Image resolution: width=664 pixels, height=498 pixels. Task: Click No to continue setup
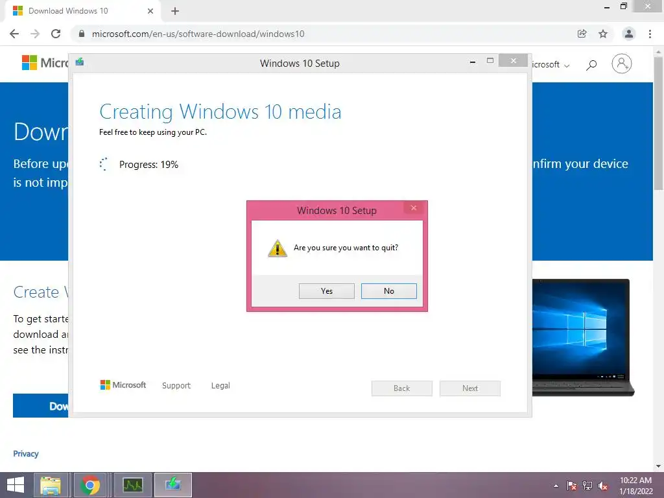(389, 291)
